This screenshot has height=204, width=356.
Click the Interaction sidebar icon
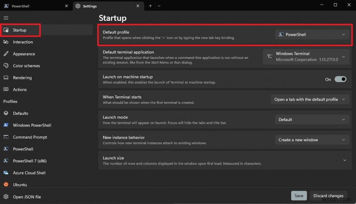(6, 42)
